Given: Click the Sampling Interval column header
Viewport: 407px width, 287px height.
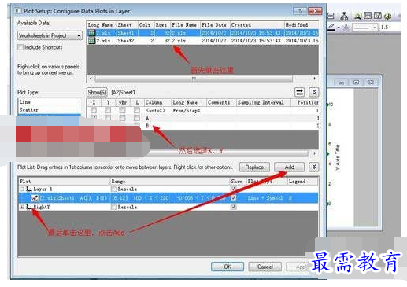Looking at the screenshot, I should (x=263, y=102).
